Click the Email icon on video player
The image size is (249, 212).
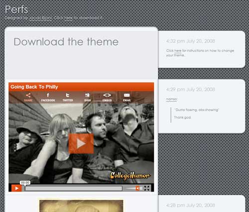[x=126, y=97]
